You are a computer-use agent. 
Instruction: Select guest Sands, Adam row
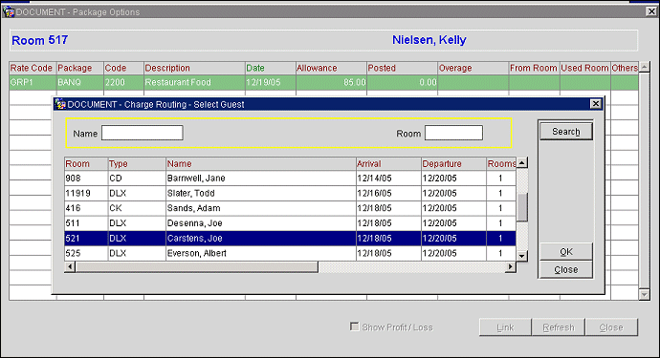tap(290, 208)
